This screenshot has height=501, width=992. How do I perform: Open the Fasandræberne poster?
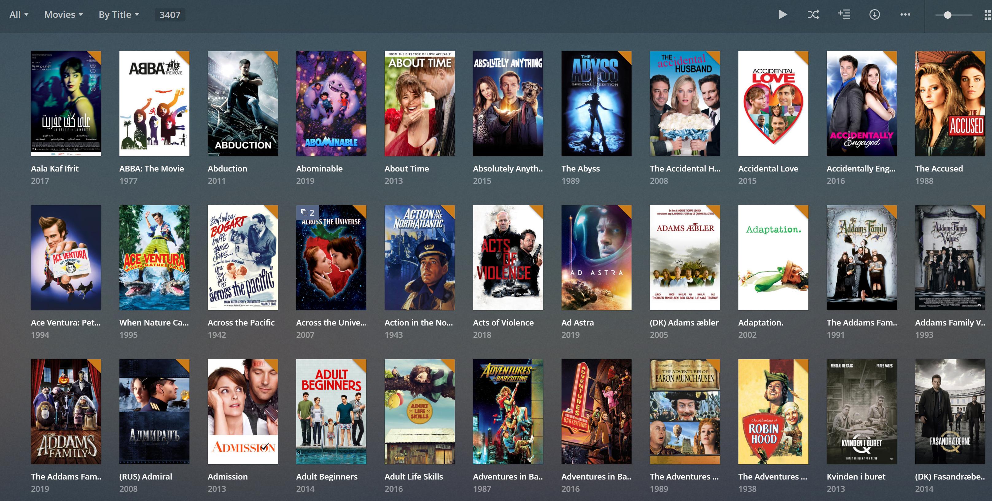pyautogui.click(x=950, y=411)
